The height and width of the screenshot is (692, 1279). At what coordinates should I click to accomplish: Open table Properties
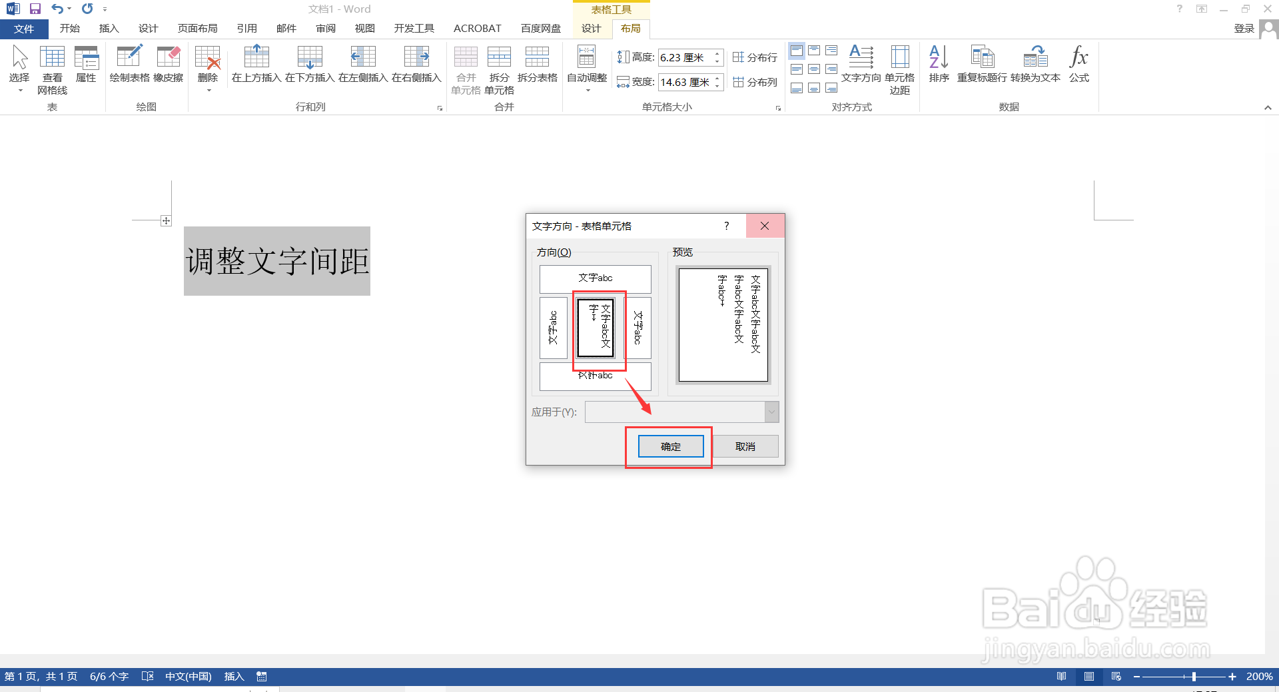tap(86, 64)
